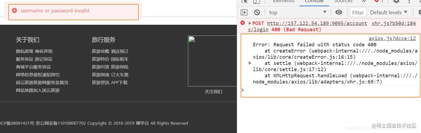
Task: Open the 旅游攻略 footer link
Action: click(x=101, y=51)
